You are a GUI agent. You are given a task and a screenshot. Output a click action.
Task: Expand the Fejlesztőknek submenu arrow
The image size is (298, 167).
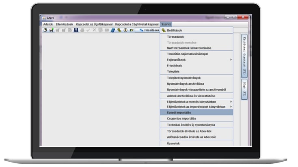point(231,60)
